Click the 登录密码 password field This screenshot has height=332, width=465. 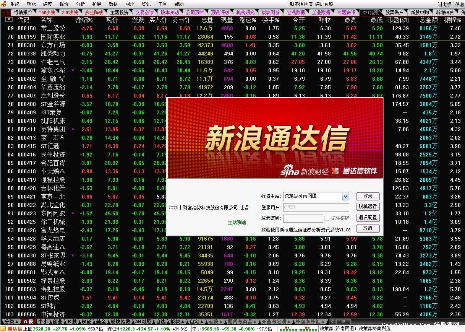click(303, 218)
